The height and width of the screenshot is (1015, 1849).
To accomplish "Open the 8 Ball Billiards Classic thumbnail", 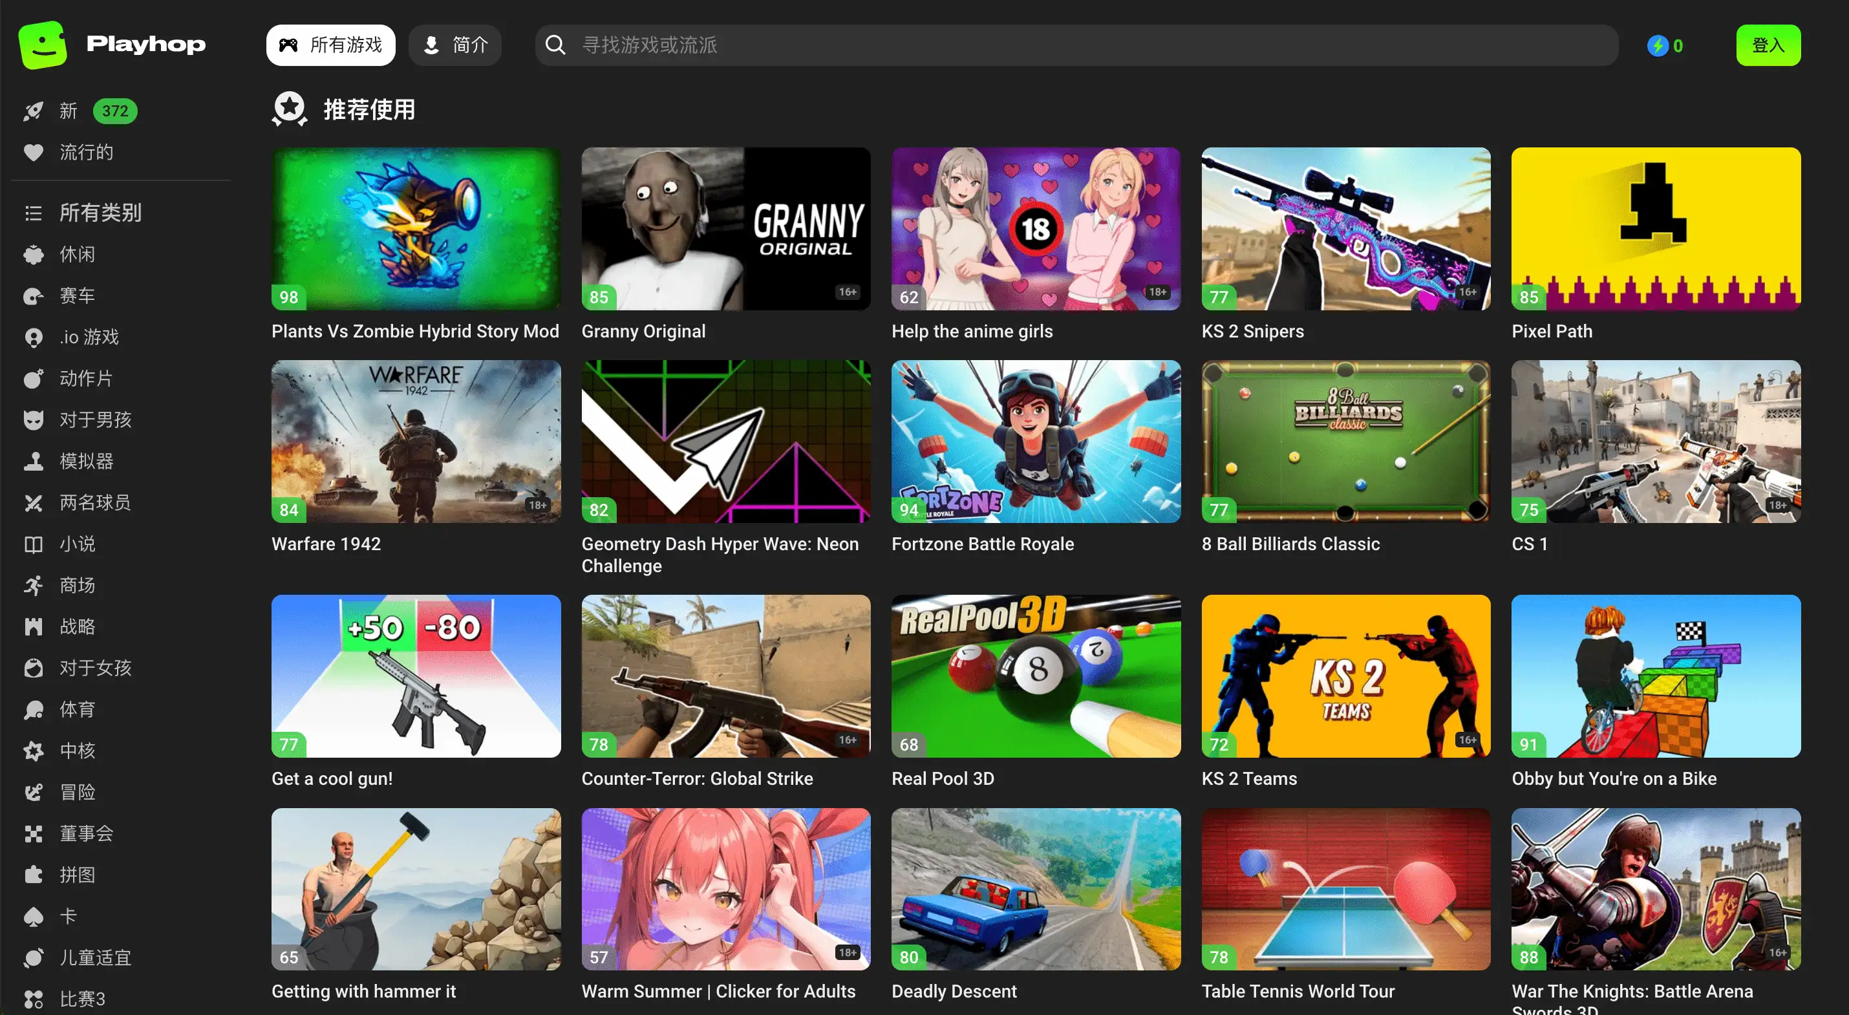I will click(1345, 442).
